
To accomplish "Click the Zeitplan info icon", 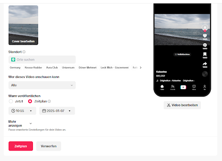I will [x=49, y=101].
